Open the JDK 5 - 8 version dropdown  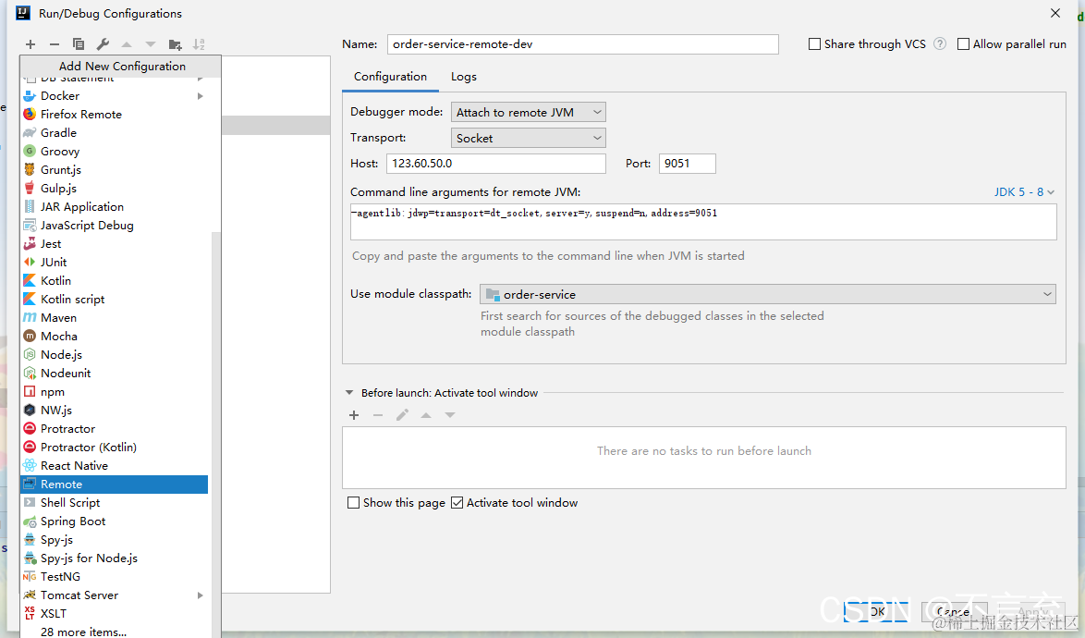point(1024,191)
